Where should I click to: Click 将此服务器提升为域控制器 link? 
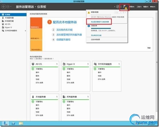click(100, 22)
